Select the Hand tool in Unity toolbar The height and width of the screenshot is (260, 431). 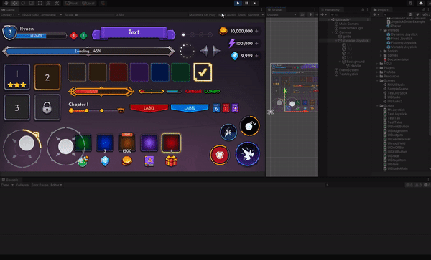tap(6, 4)
